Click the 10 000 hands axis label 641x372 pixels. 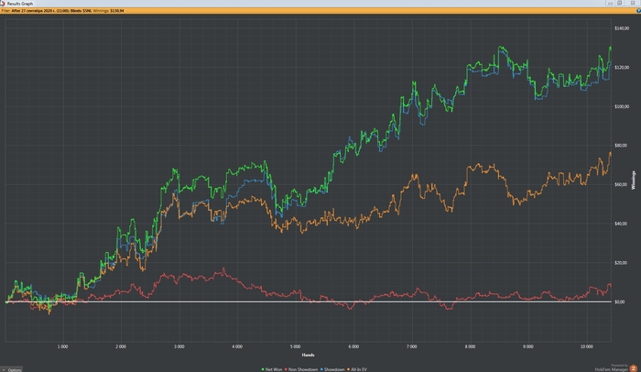click(x=587, y=346)
